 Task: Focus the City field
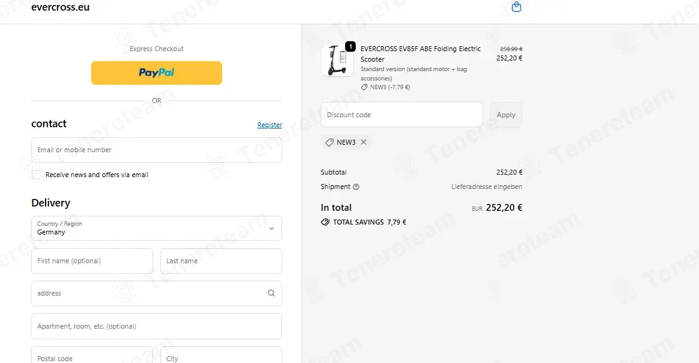[x=221, y=356]
